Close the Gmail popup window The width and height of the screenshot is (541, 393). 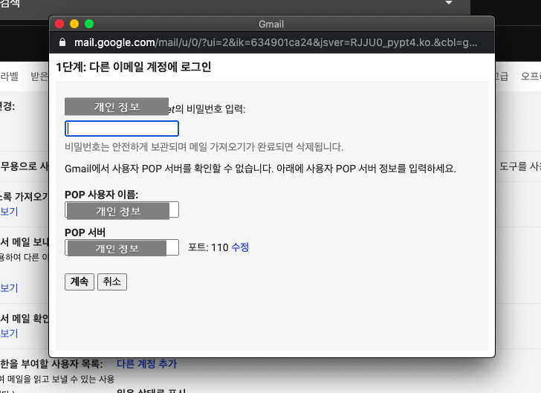[59, 24]
